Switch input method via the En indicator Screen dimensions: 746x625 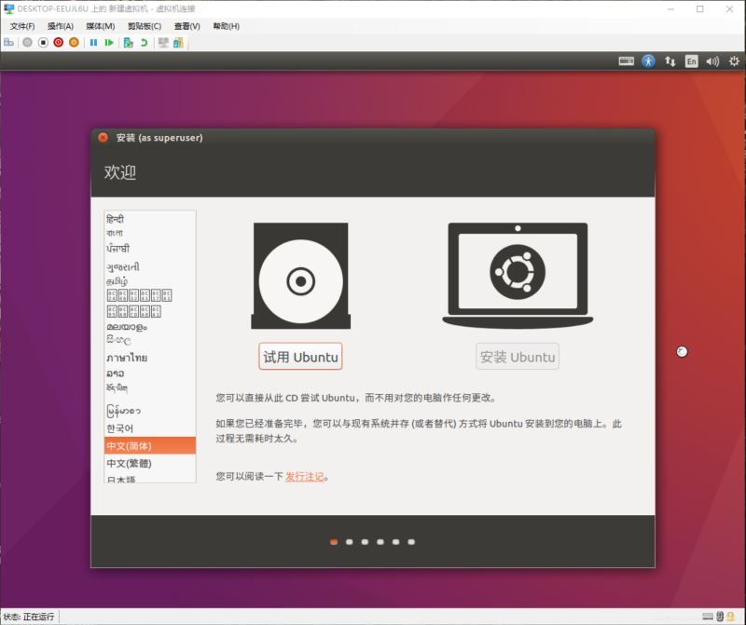[x=692, y=60]
